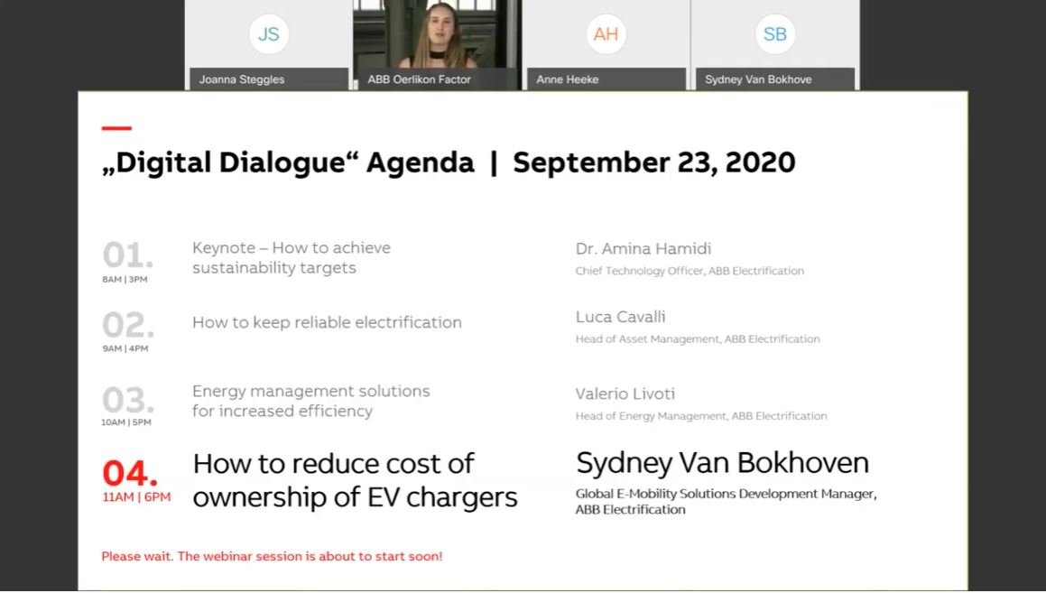This screenshot has width=1046, height=593.
Task: Select agenda number 01
Action: click(x=127, y=256)
